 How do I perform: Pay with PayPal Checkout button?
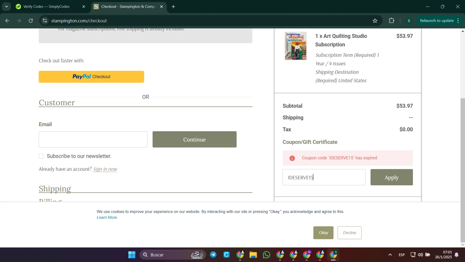91,77
